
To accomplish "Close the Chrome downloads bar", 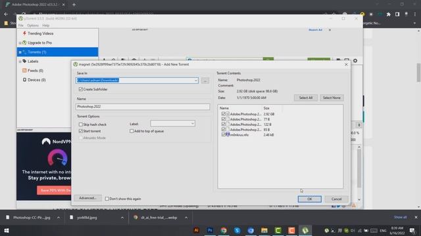I will click(416, 217).
